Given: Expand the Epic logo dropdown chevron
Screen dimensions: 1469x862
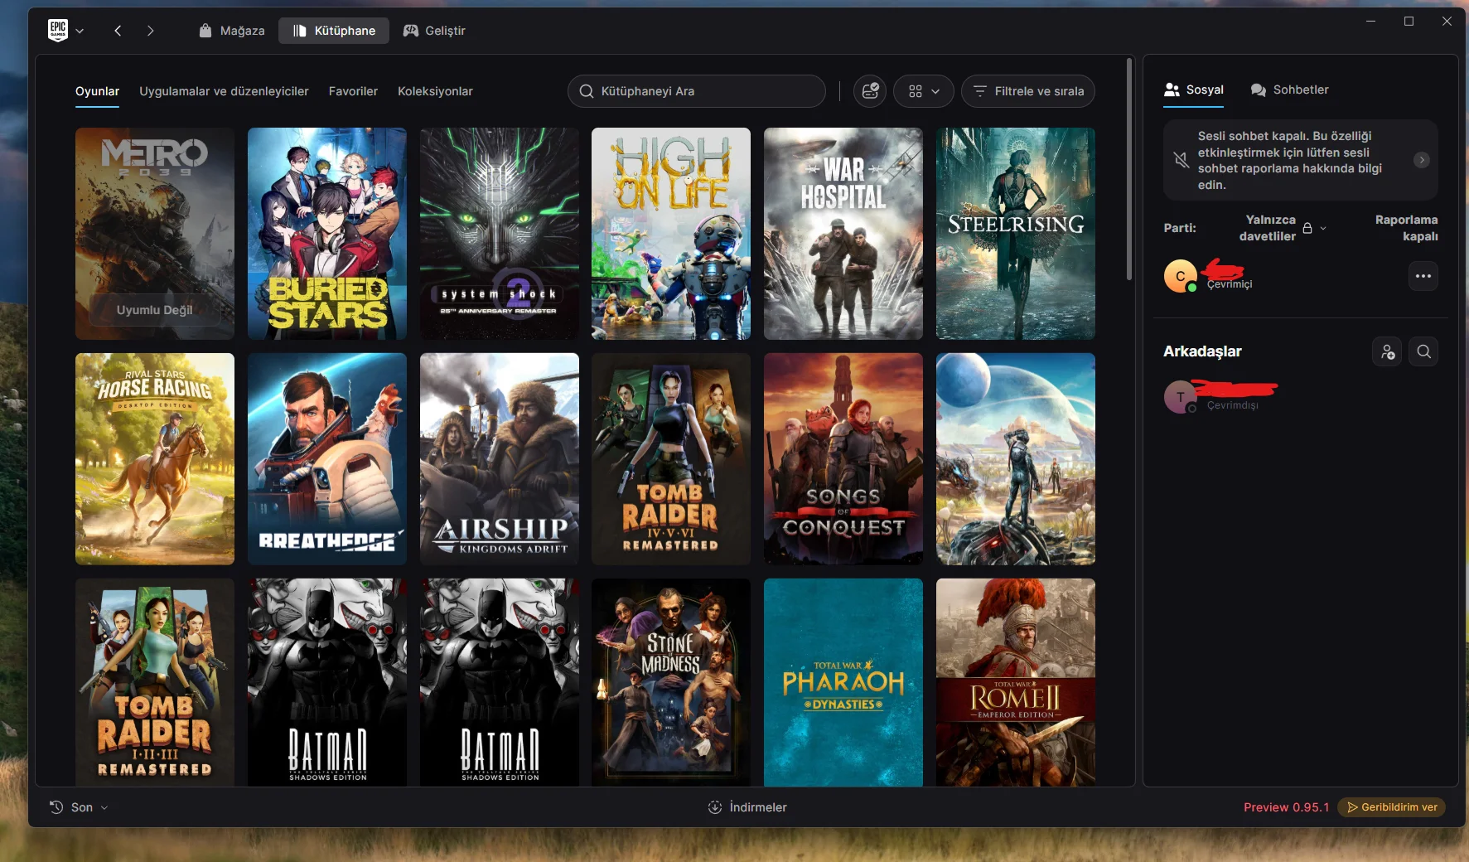Looking at the screenshot, I should pyautogui.click(x=80, y=31).
